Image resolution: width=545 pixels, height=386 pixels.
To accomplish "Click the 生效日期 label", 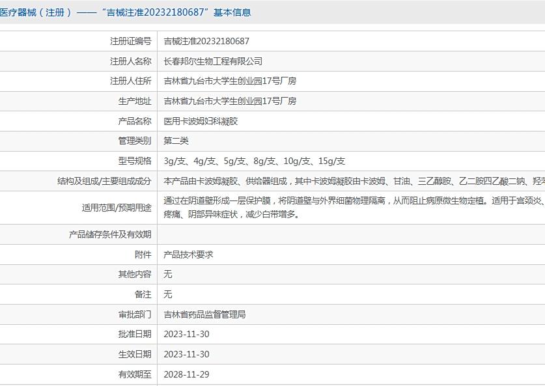I will 135,354.
